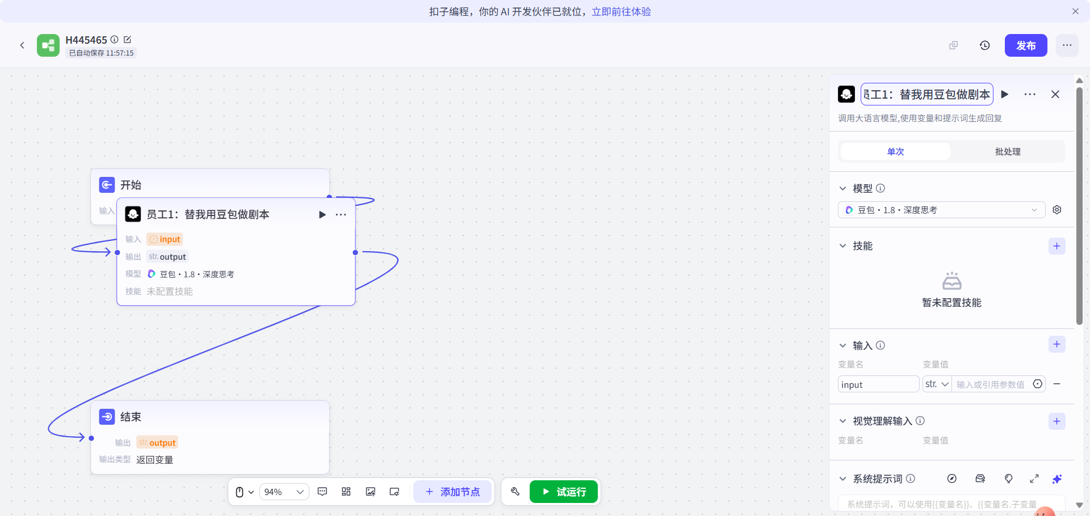This screenshot has width=1090, height=516.
Task: Click the 员工1 node avatar on canvas
Action: (x=133, y=214)
